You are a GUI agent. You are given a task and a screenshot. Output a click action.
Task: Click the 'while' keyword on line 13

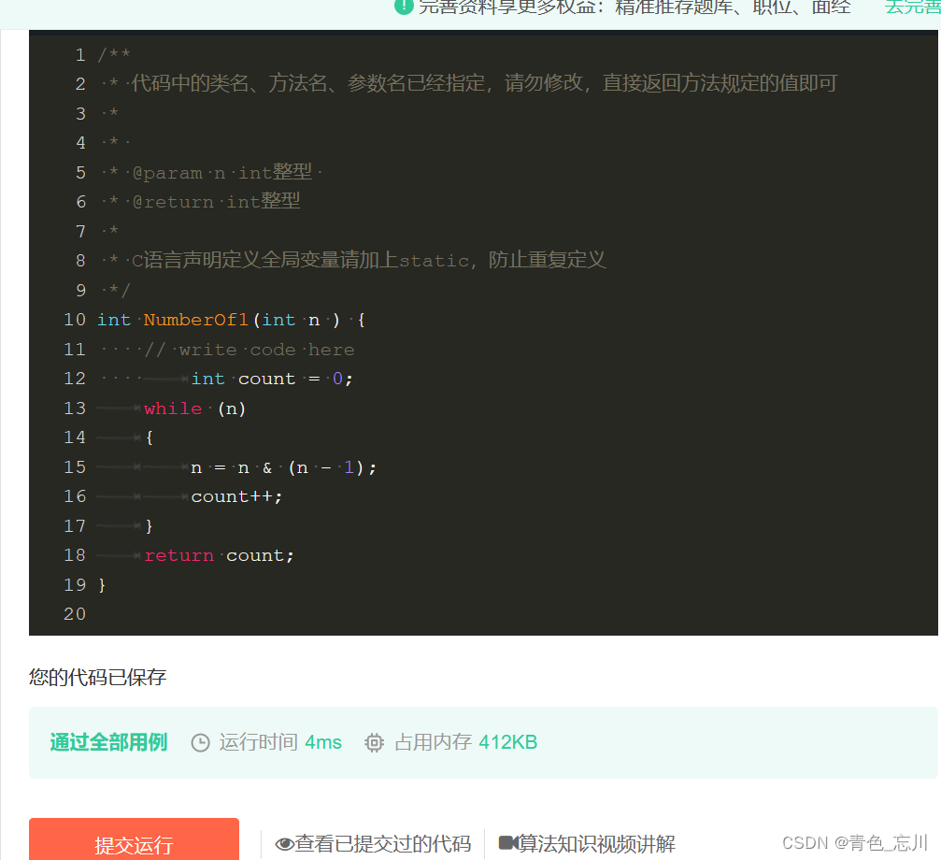click(x=173, y=408)
